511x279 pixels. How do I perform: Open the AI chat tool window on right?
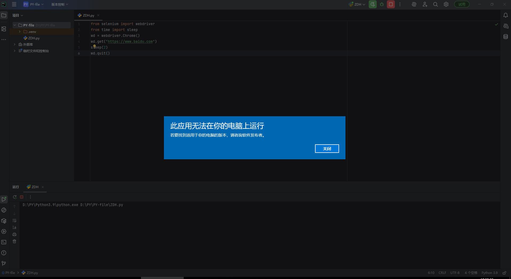(506, 26)
